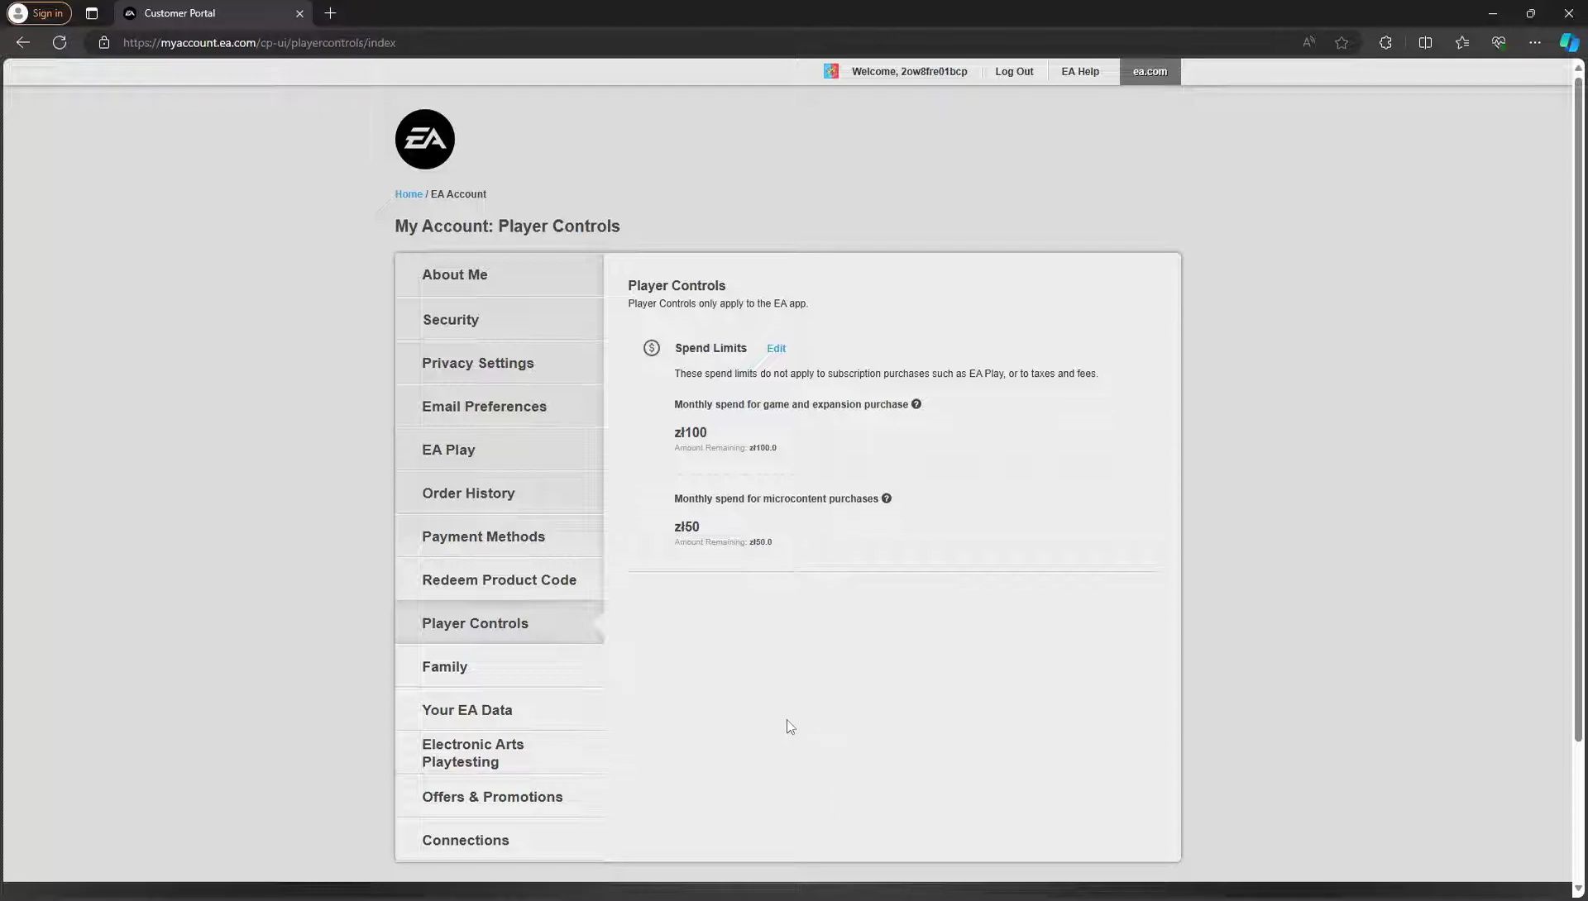The image size is (1588, 901).
Task: Open help for game and expansion purchase
Action: pyautogui.click(x=916, y=404)
